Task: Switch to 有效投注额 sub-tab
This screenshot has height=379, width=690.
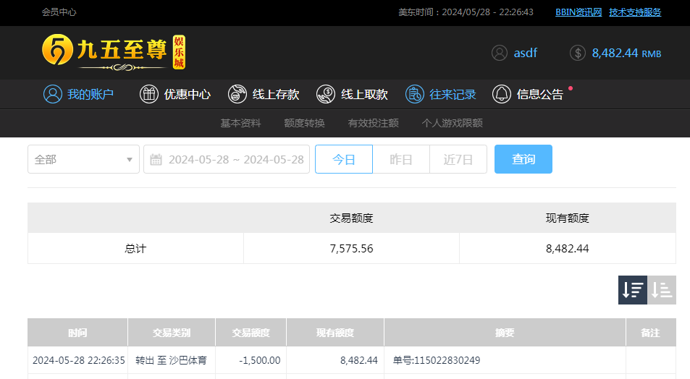Action: pos(373,123)
